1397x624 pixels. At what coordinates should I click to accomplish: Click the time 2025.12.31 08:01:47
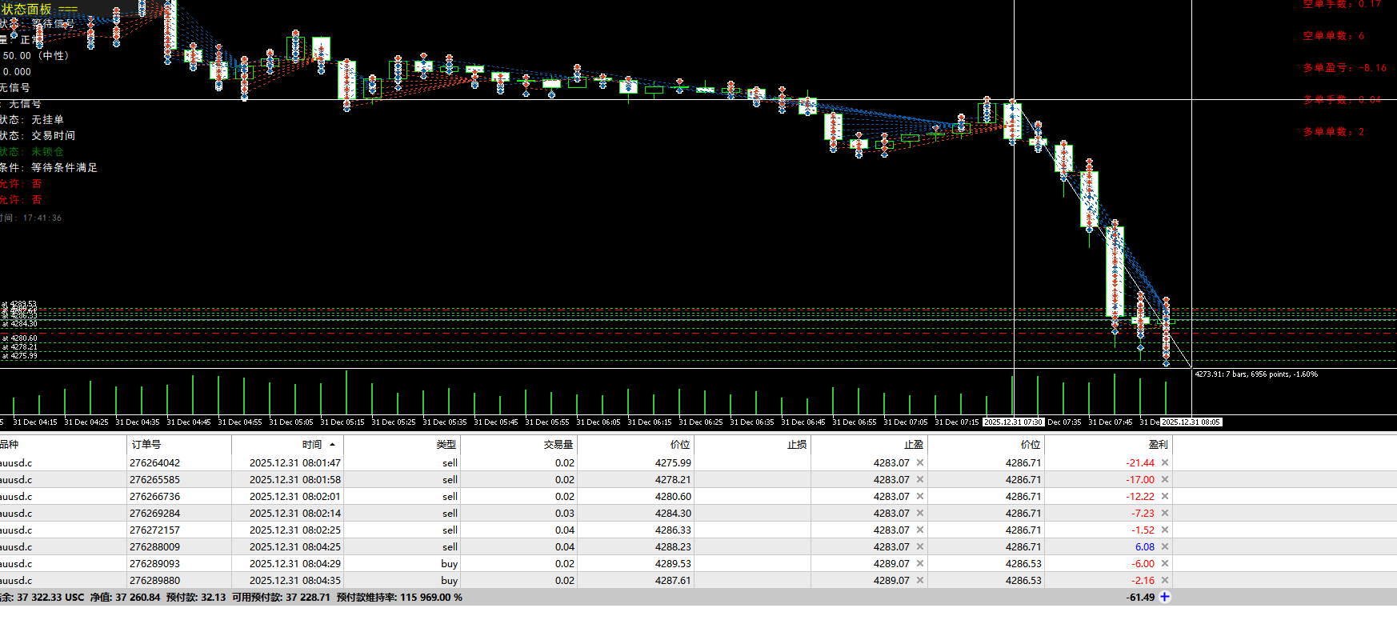[x=295, y=462]
